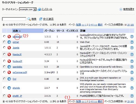The width and height of the screenshot is (136, 104).
Task: Click the red icon beside geeklogJP
Action: point(9,37)
